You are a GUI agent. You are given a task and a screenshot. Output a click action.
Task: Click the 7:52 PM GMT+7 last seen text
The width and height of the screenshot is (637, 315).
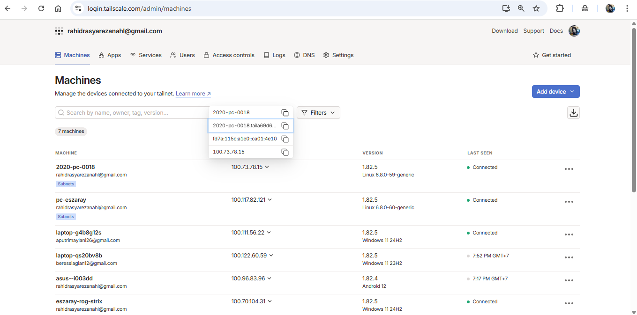(x=491, y=256)
